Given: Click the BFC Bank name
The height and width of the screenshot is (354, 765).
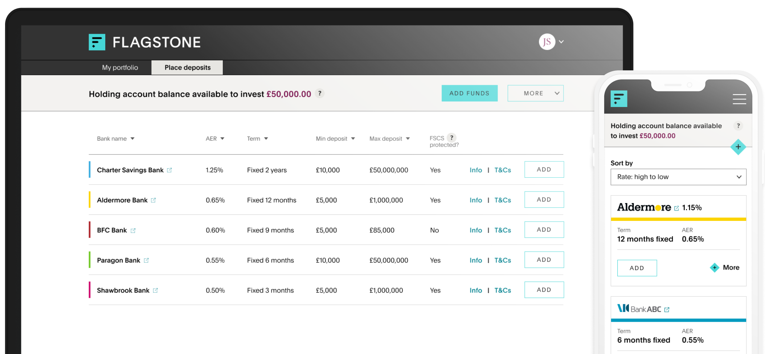Looking at the screenshot, I should point(112,230).
